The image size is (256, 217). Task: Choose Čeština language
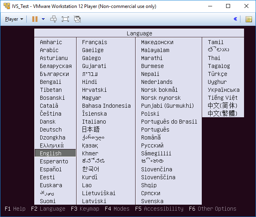coord(51,113)
